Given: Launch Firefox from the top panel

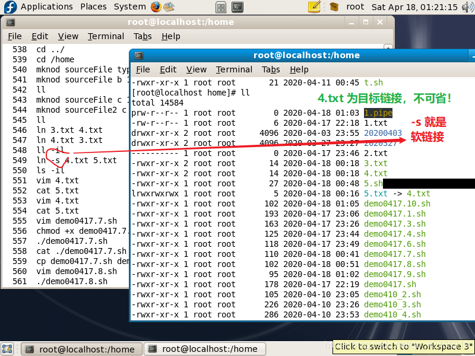Looking at the screenshot, I should click(156, 7).
